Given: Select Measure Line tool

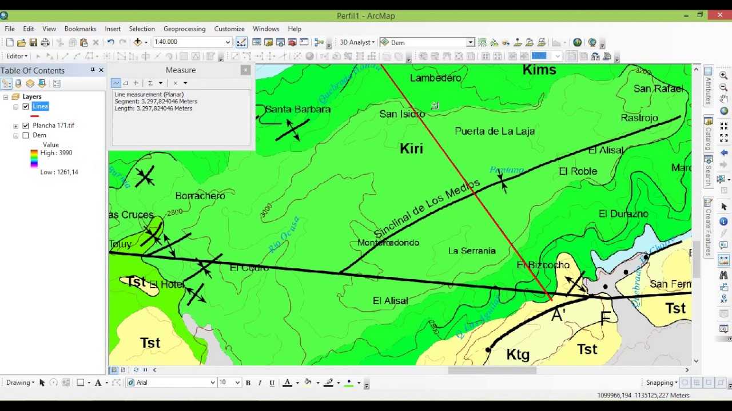Looking at the screenshot, I should tap(116, 83).
